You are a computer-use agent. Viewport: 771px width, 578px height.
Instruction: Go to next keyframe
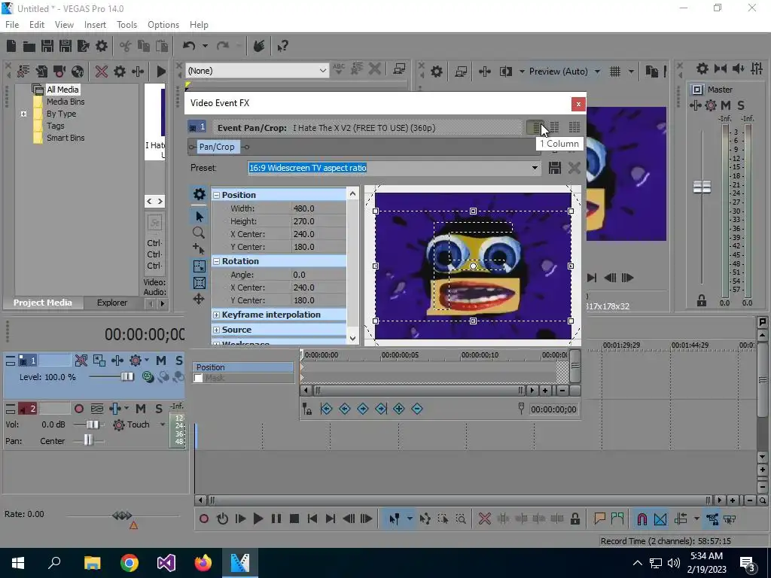click(362, 409)
